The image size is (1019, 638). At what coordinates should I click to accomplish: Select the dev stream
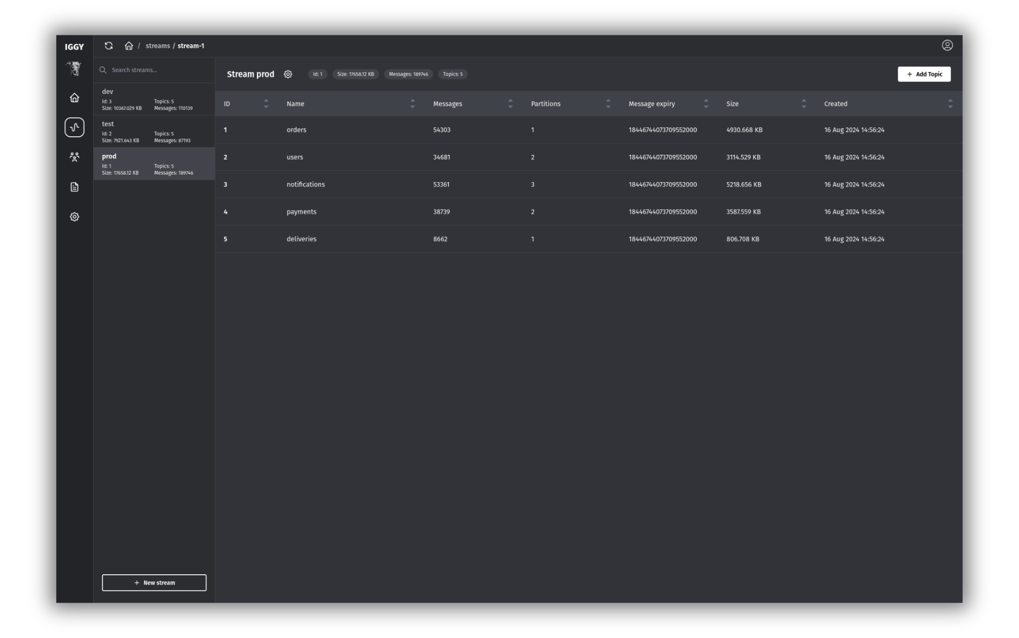pyautogui.click(x=154, y=99)
